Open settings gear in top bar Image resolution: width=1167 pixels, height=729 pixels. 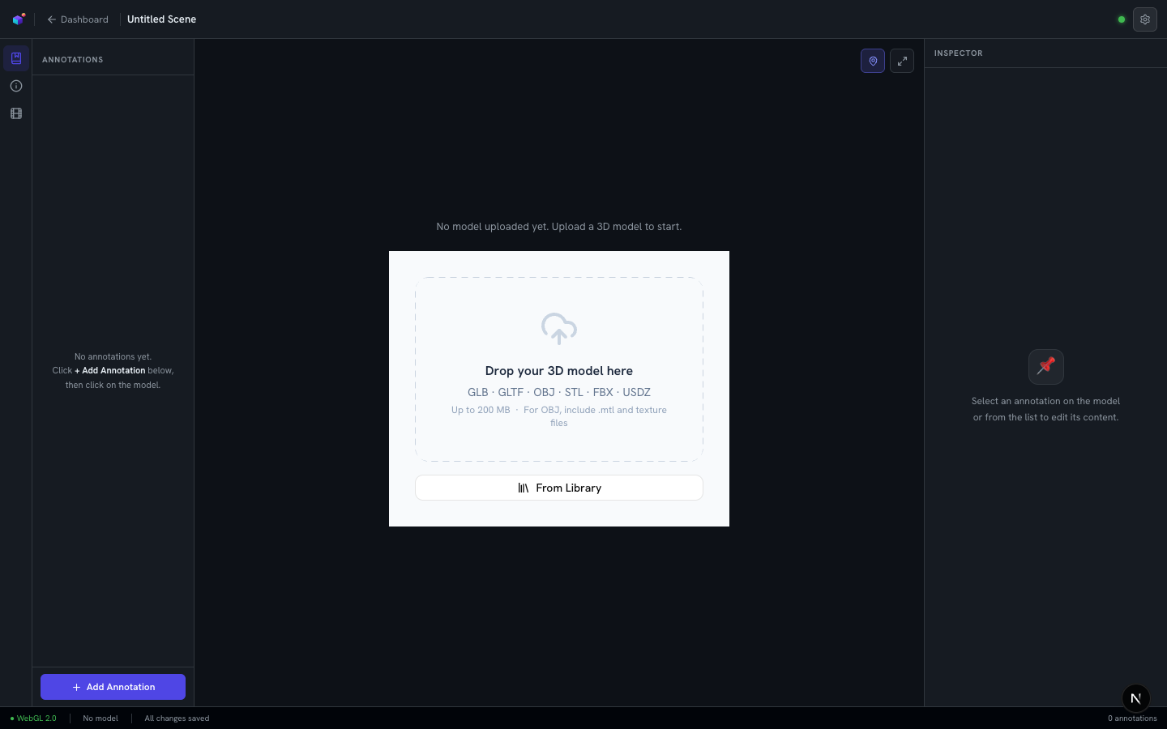tap(1145, 19)
